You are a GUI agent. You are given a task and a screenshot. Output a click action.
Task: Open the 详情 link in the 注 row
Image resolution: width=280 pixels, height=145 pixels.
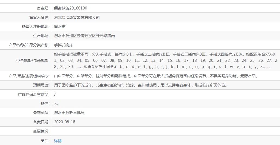58,141
